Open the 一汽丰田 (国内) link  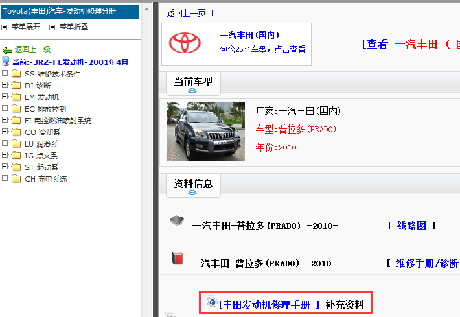249,35
